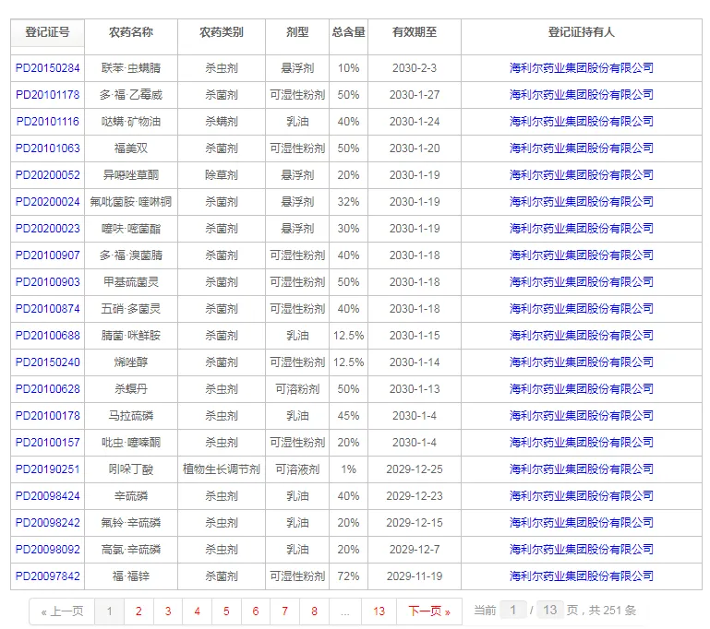Open registration number PD20097842
Image resolution: width=710 pixels, height=629 pixels.
pos(47,576)
